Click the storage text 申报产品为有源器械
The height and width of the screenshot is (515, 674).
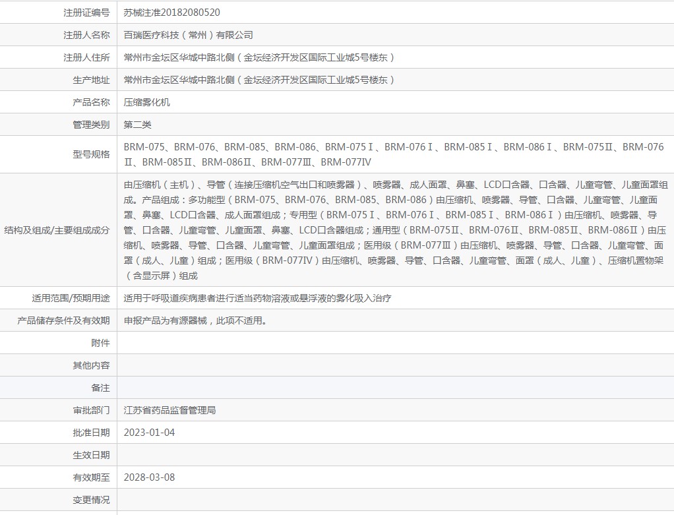[x=195, y=320]
